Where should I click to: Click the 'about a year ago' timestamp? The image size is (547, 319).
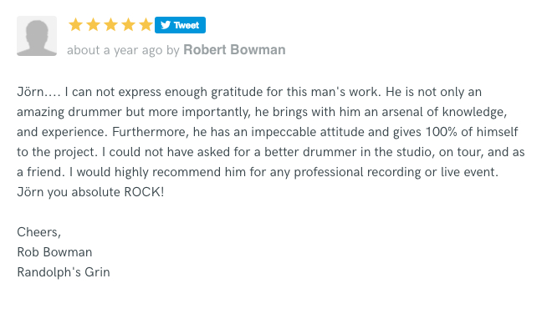115,50
